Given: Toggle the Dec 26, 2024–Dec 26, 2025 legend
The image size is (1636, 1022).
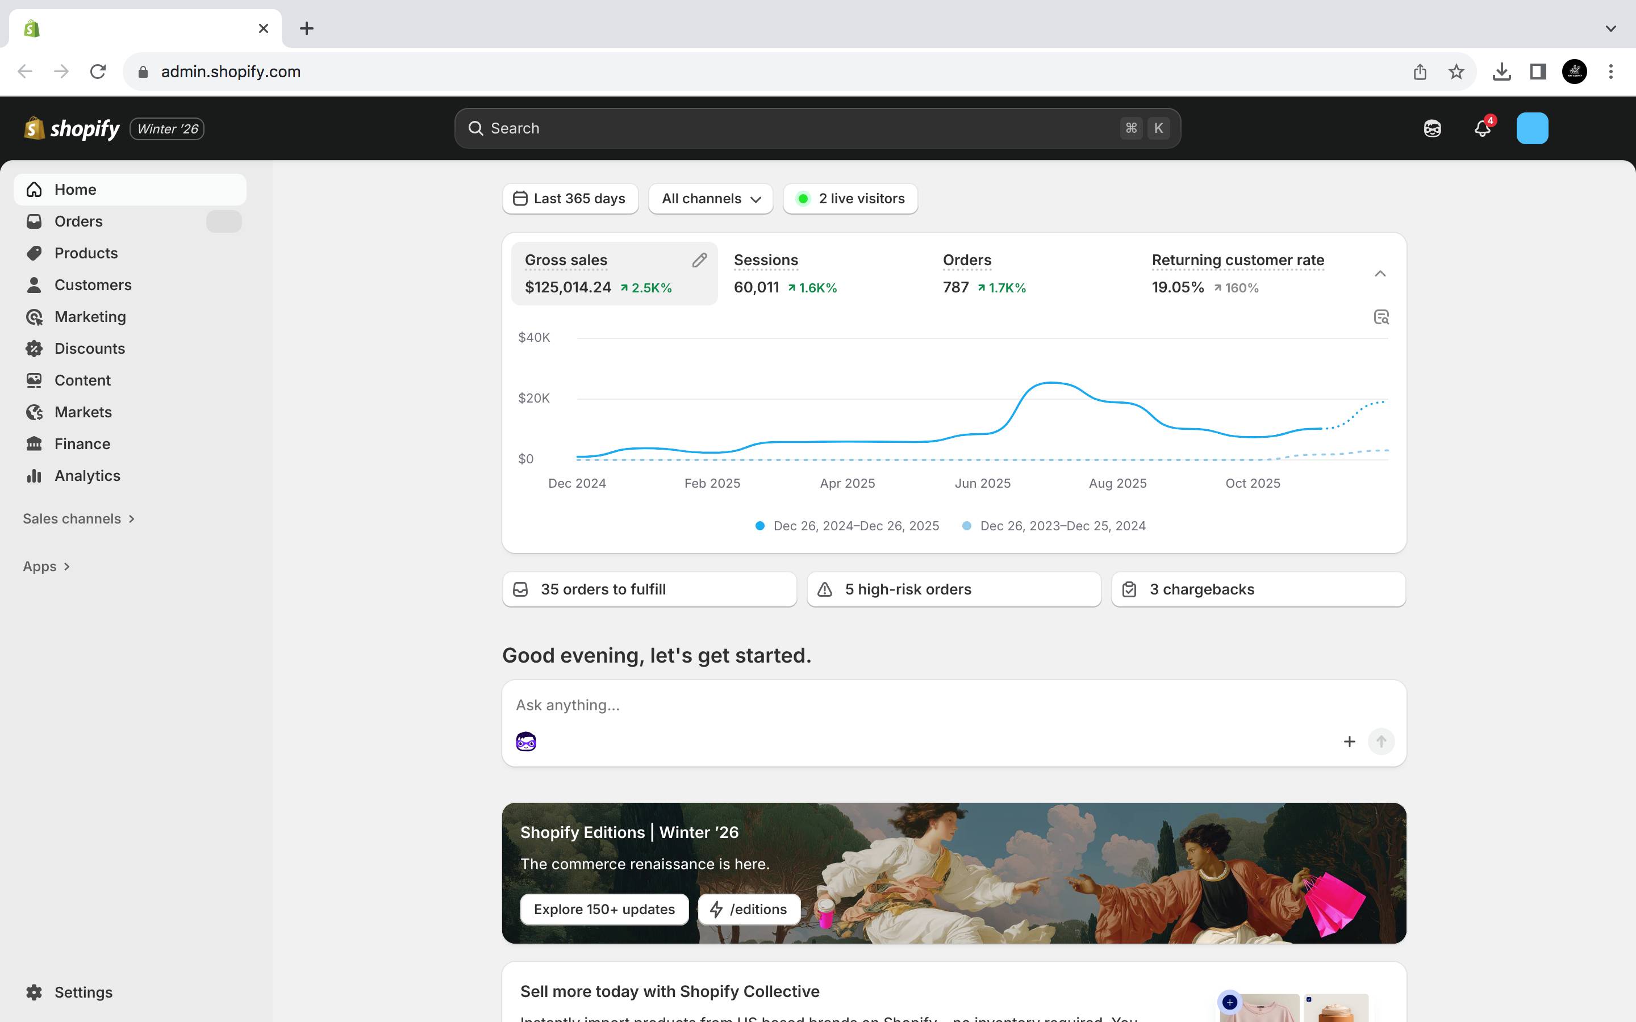Looking at the screenshot, I should [847, 525].
